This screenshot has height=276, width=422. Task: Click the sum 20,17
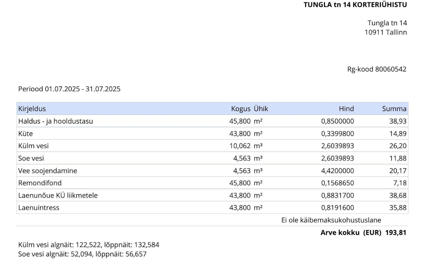tap(398, 171)
